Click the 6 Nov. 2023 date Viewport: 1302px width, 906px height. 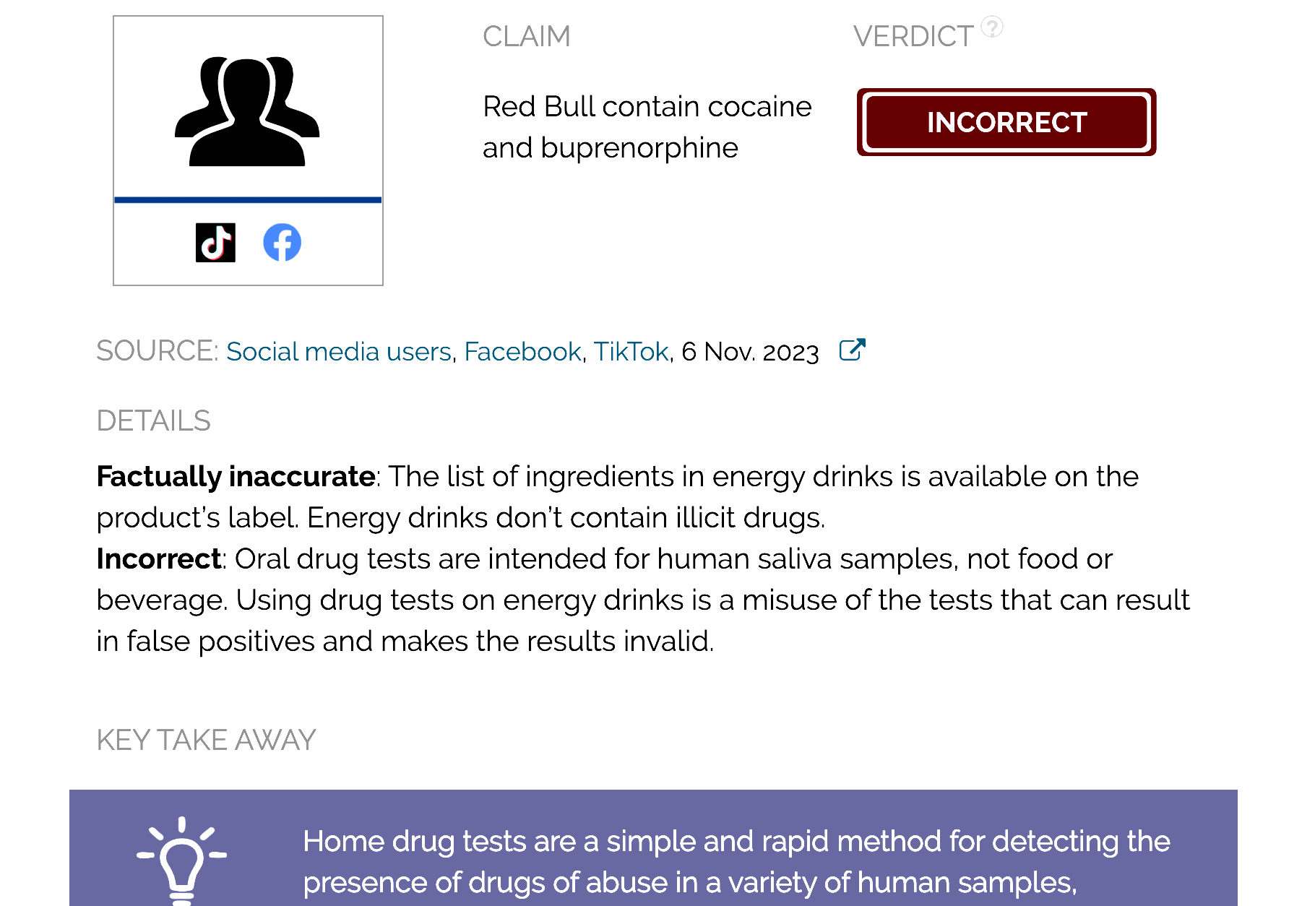(x=750, y=352)
